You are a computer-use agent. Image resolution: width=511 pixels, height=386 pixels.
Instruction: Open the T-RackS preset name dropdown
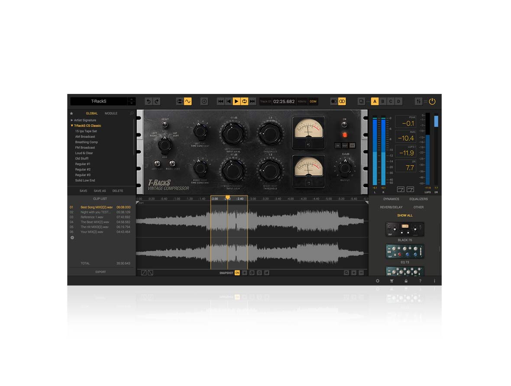click(99, 101)
